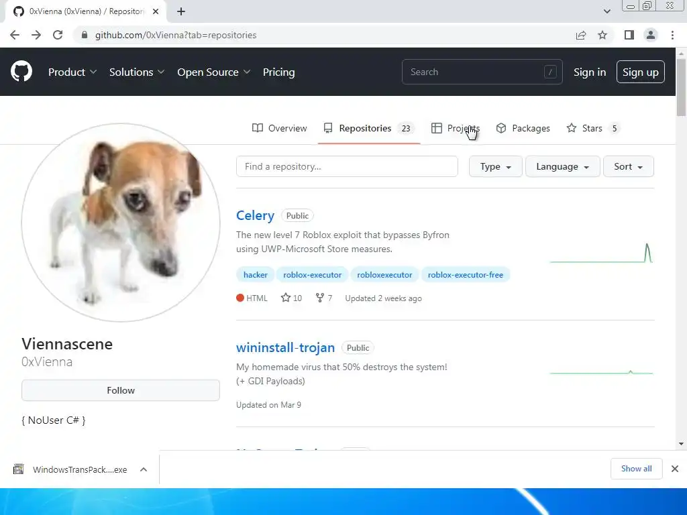Open the browser side panel icon

pos(629,35)
